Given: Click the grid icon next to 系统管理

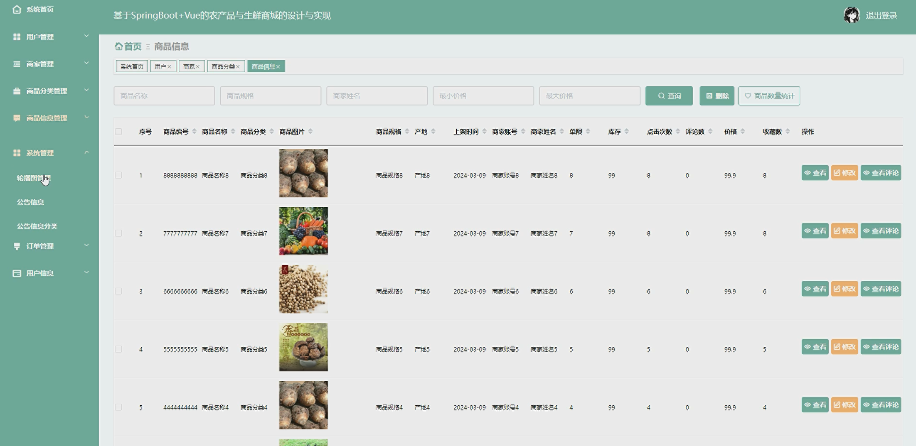Looking at the screenshot, I should (x=17, y=153).
